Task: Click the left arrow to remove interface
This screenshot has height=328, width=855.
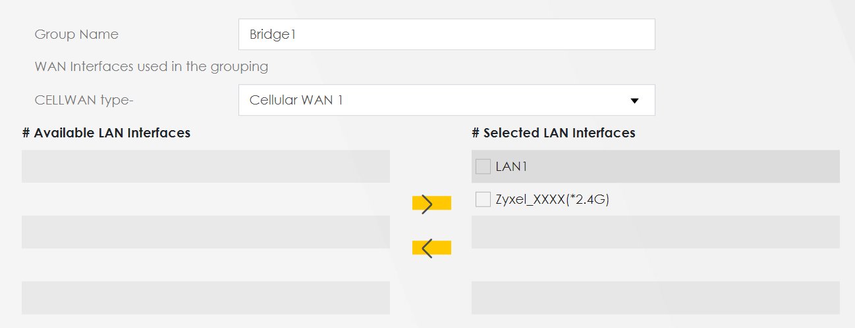Action: click(431, 248)
